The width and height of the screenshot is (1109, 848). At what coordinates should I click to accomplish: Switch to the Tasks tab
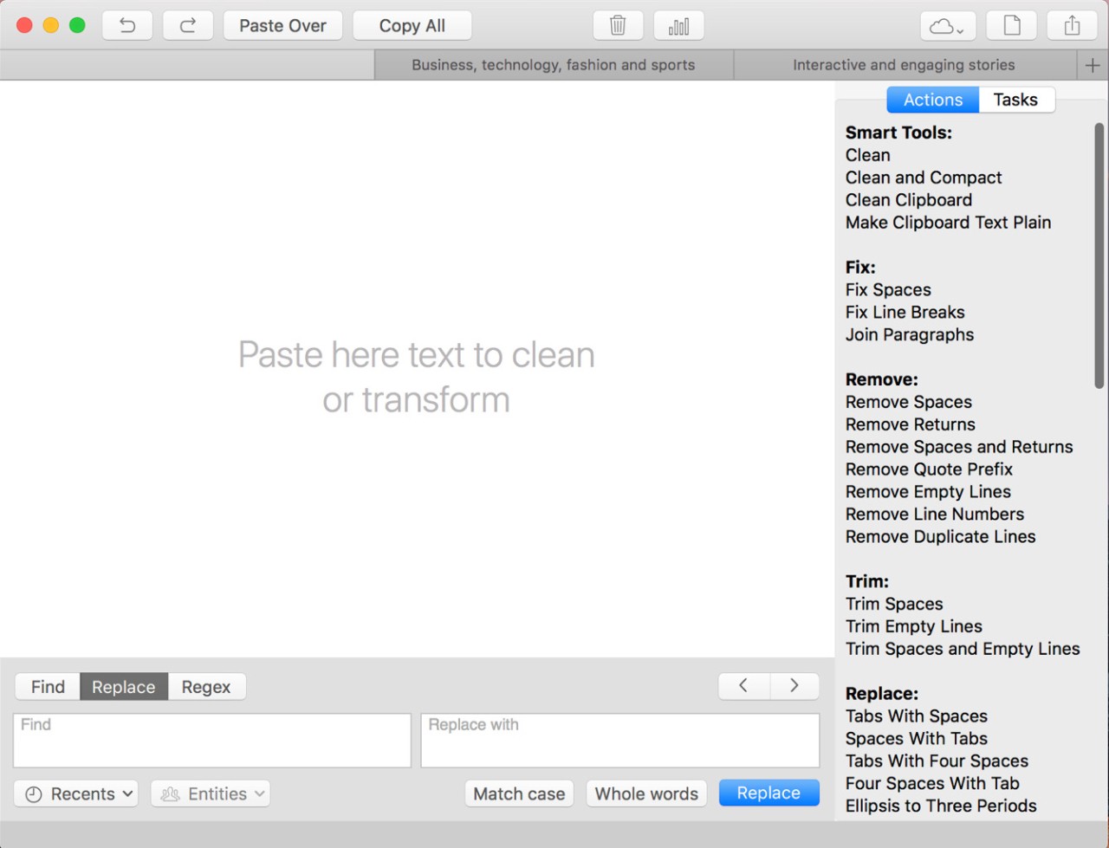[x=1015, y=99]
